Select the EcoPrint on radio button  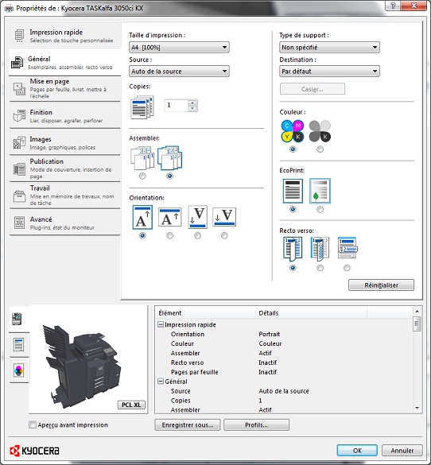[x=320, y=209]
